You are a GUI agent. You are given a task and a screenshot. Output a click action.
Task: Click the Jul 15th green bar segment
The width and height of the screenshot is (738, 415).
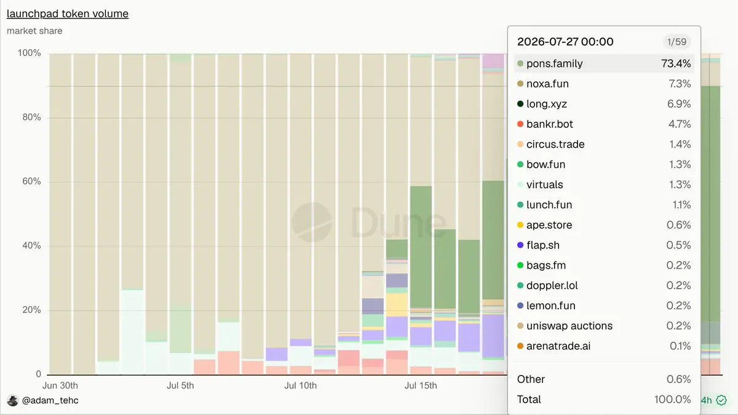(x=421, y=247)
